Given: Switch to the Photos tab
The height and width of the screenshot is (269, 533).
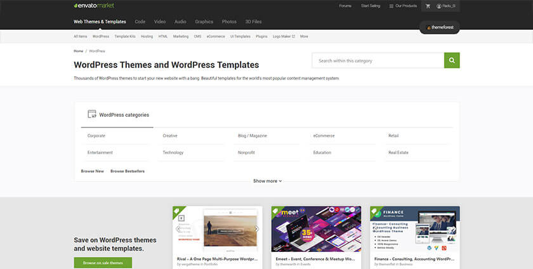Looking at the screenshot, I should click(x=229, y=22).
